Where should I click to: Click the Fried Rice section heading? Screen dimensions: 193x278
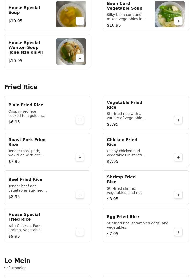click(x=21, y=87)
